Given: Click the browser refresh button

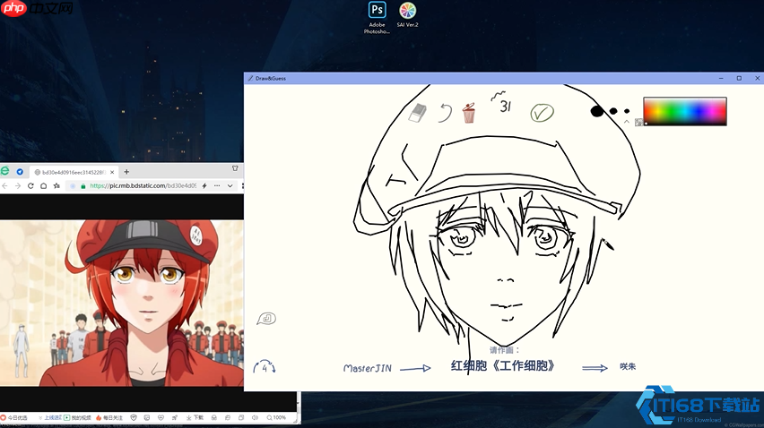Looking at the screenshot, I should click(x=31, y=186).
